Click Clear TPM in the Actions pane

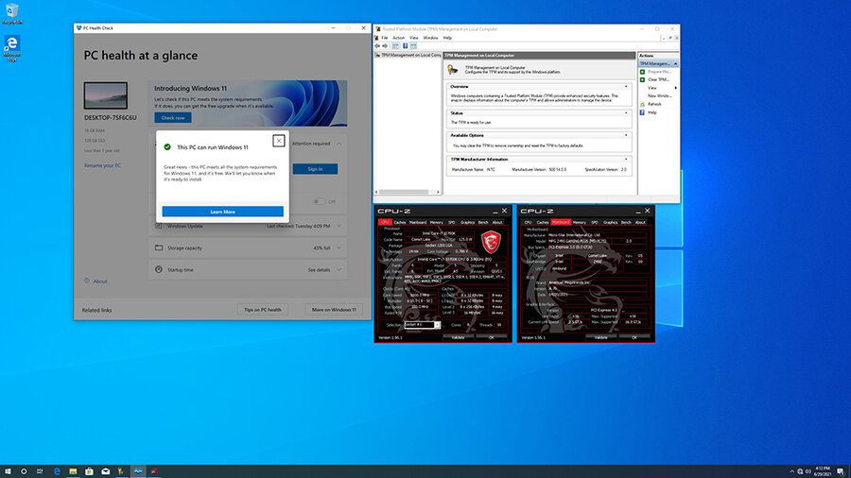[x=659, y=78]
